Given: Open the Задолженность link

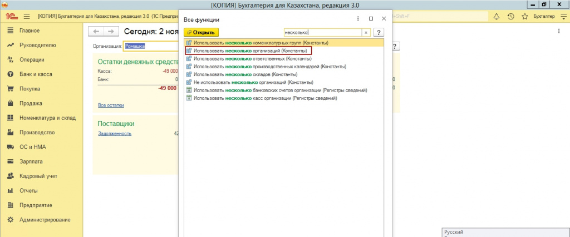Looking at the screenshot, I should (115, 134).
